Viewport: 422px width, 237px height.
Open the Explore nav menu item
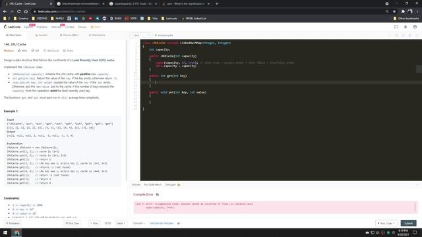[x=28, y=27]
